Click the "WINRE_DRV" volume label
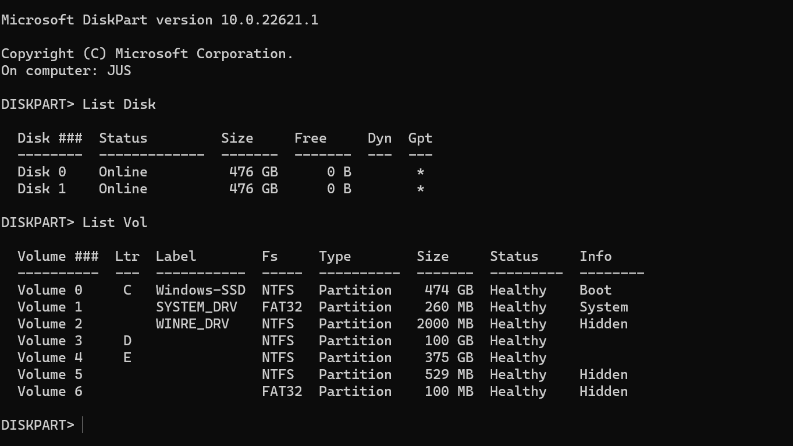The image size is (793, 446). [192, 324]
